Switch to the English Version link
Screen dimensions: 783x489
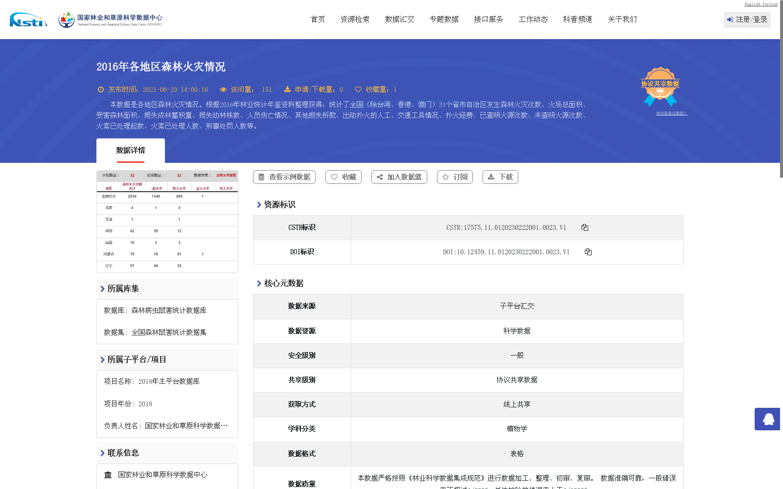(x=761, y=4)
